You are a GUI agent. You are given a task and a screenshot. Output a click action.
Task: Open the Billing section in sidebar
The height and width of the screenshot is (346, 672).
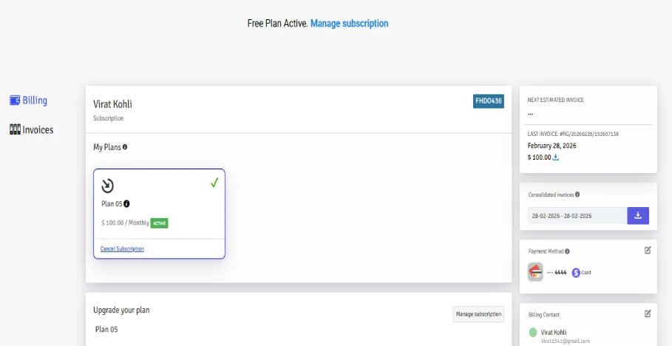(x=28, y=101)
